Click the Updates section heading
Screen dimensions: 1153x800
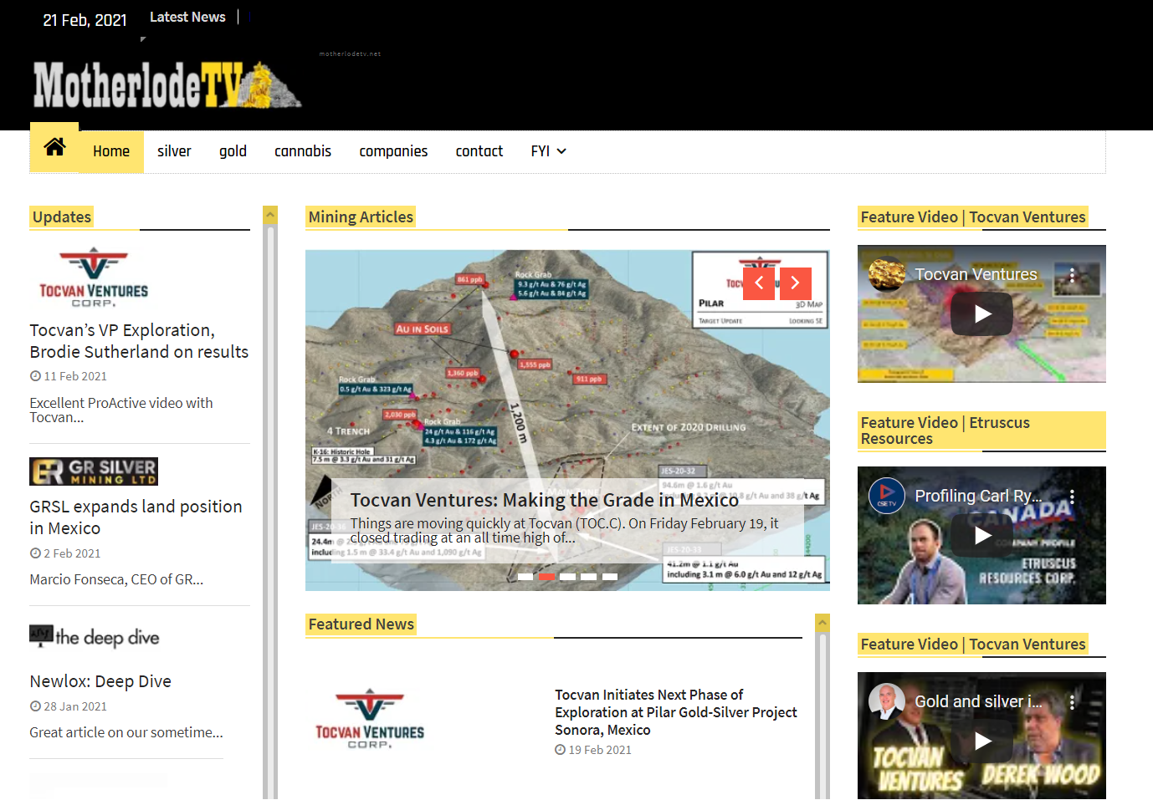pos(62,217)
